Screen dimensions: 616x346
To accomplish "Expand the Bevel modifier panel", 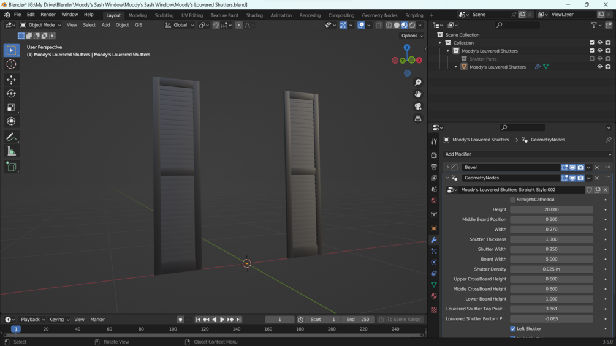I will (447, 167).
